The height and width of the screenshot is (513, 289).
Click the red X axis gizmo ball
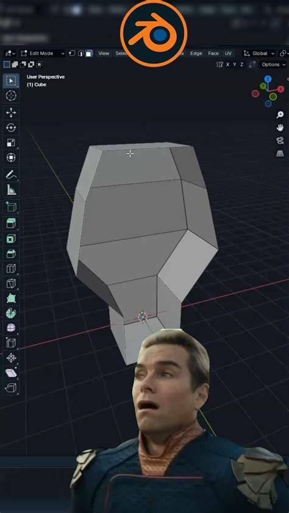tap(281, 89)
